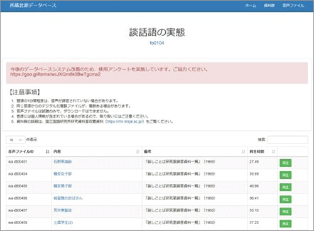The image size is (314, 231).
Task: Open the 内容 link in row wa-d000404
Action: coord(63,174)
